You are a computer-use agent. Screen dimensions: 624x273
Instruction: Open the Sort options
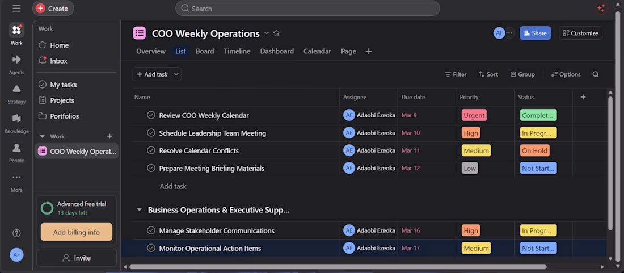point(488,74)
